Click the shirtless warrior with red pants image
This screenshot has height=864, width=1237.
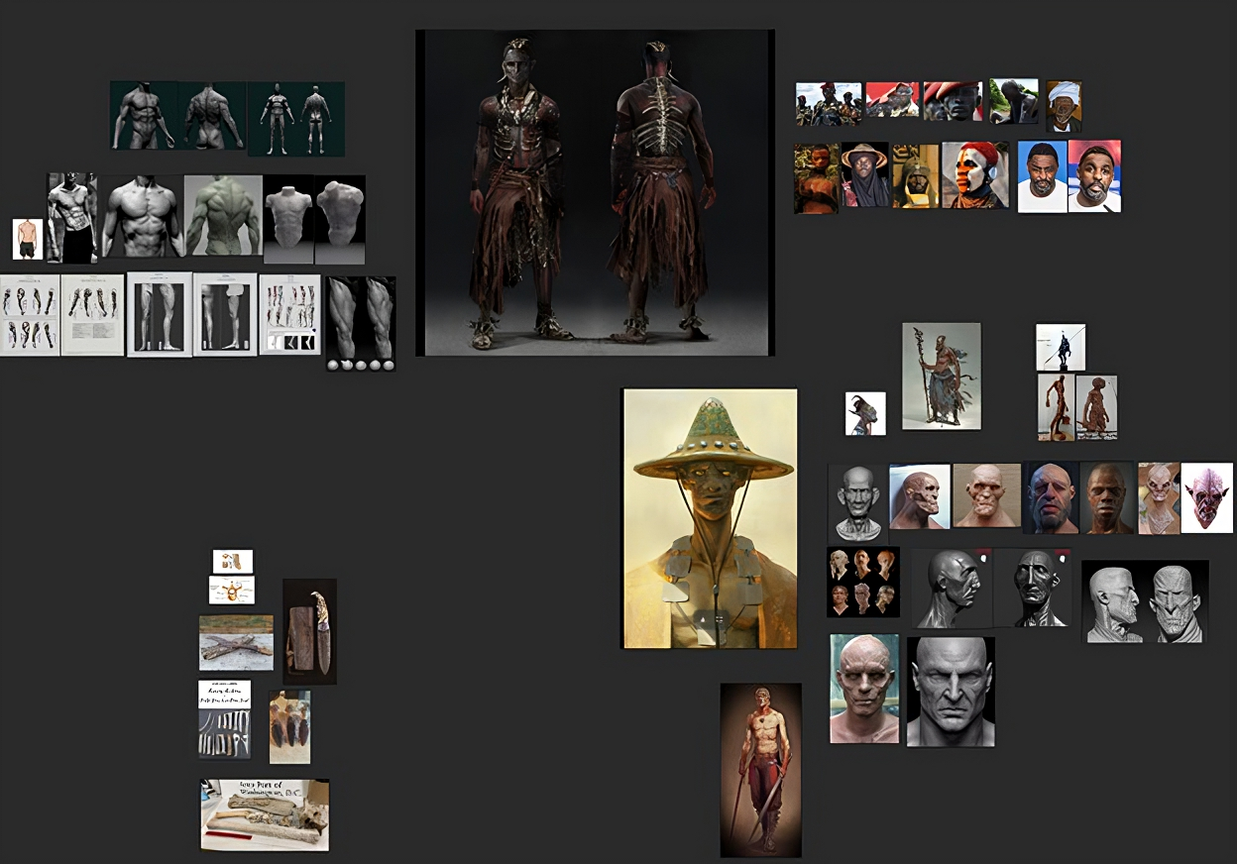(x=760, y=769)
